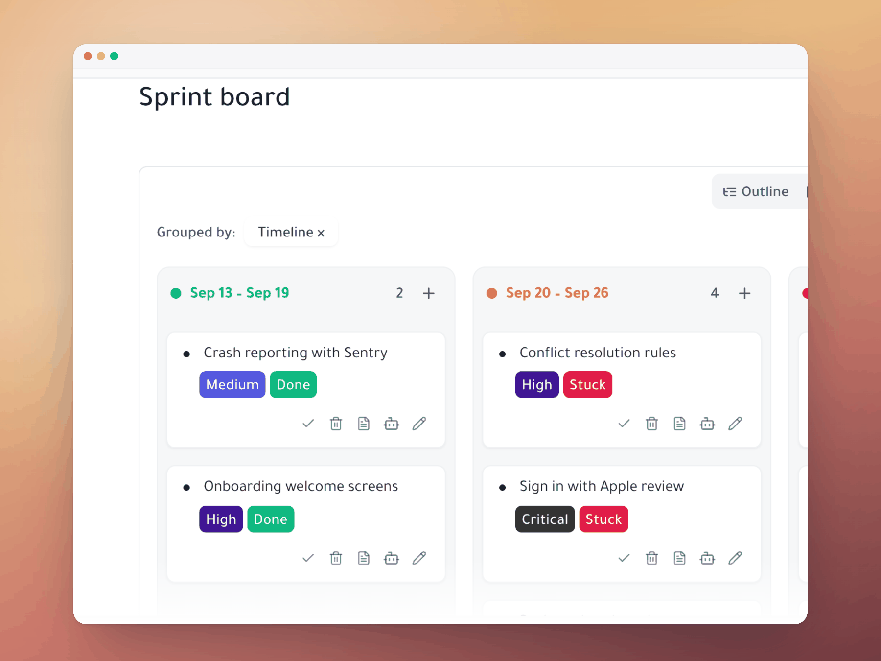Click robot icon on Onboarding welcome screens

pyautogui.click(x=392, y=558)
